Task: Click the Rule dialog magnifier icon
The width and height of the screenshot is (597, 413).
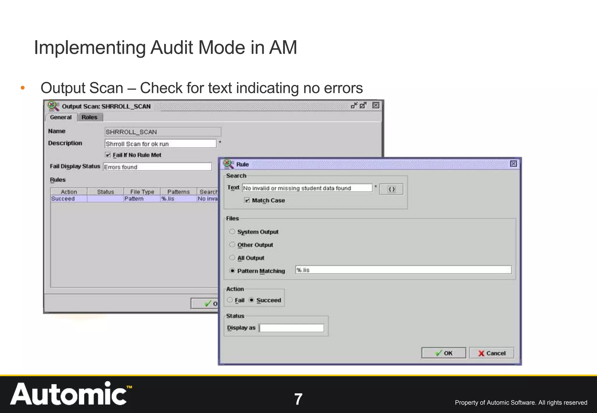Action: [228, 164]
